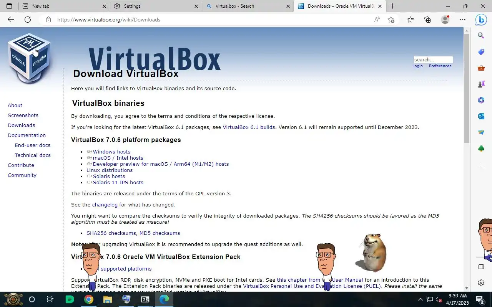Screen dimensions: 492x307
Task: Open the Outlook sidebar app
Action: click(x=481, y=116)
